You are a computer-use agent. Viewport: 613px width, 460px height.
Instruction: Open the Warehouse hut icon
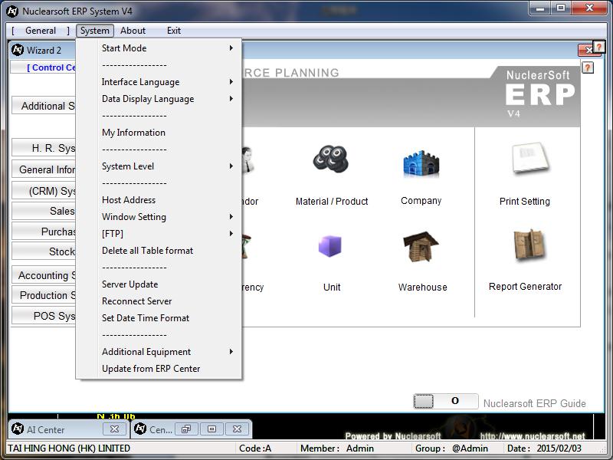click(x=421, y=246)
